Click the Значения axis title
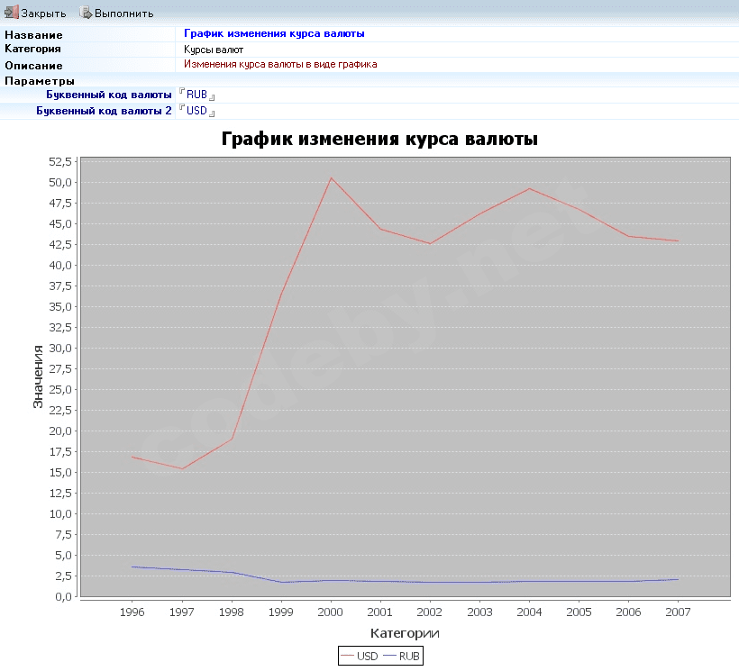This screenshot has width=739, height=671. coord(38,376)
